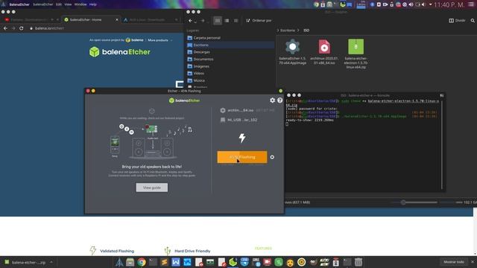Switch file manager to details view

click(236, 21)
